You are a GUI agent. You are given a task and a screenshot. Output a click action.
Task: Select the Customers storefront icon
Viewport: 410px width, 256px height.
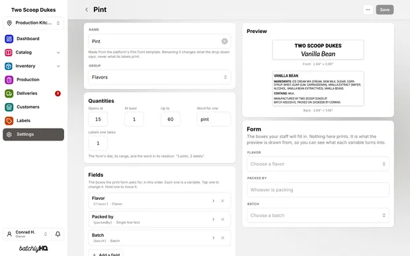(x=9, y=107)
